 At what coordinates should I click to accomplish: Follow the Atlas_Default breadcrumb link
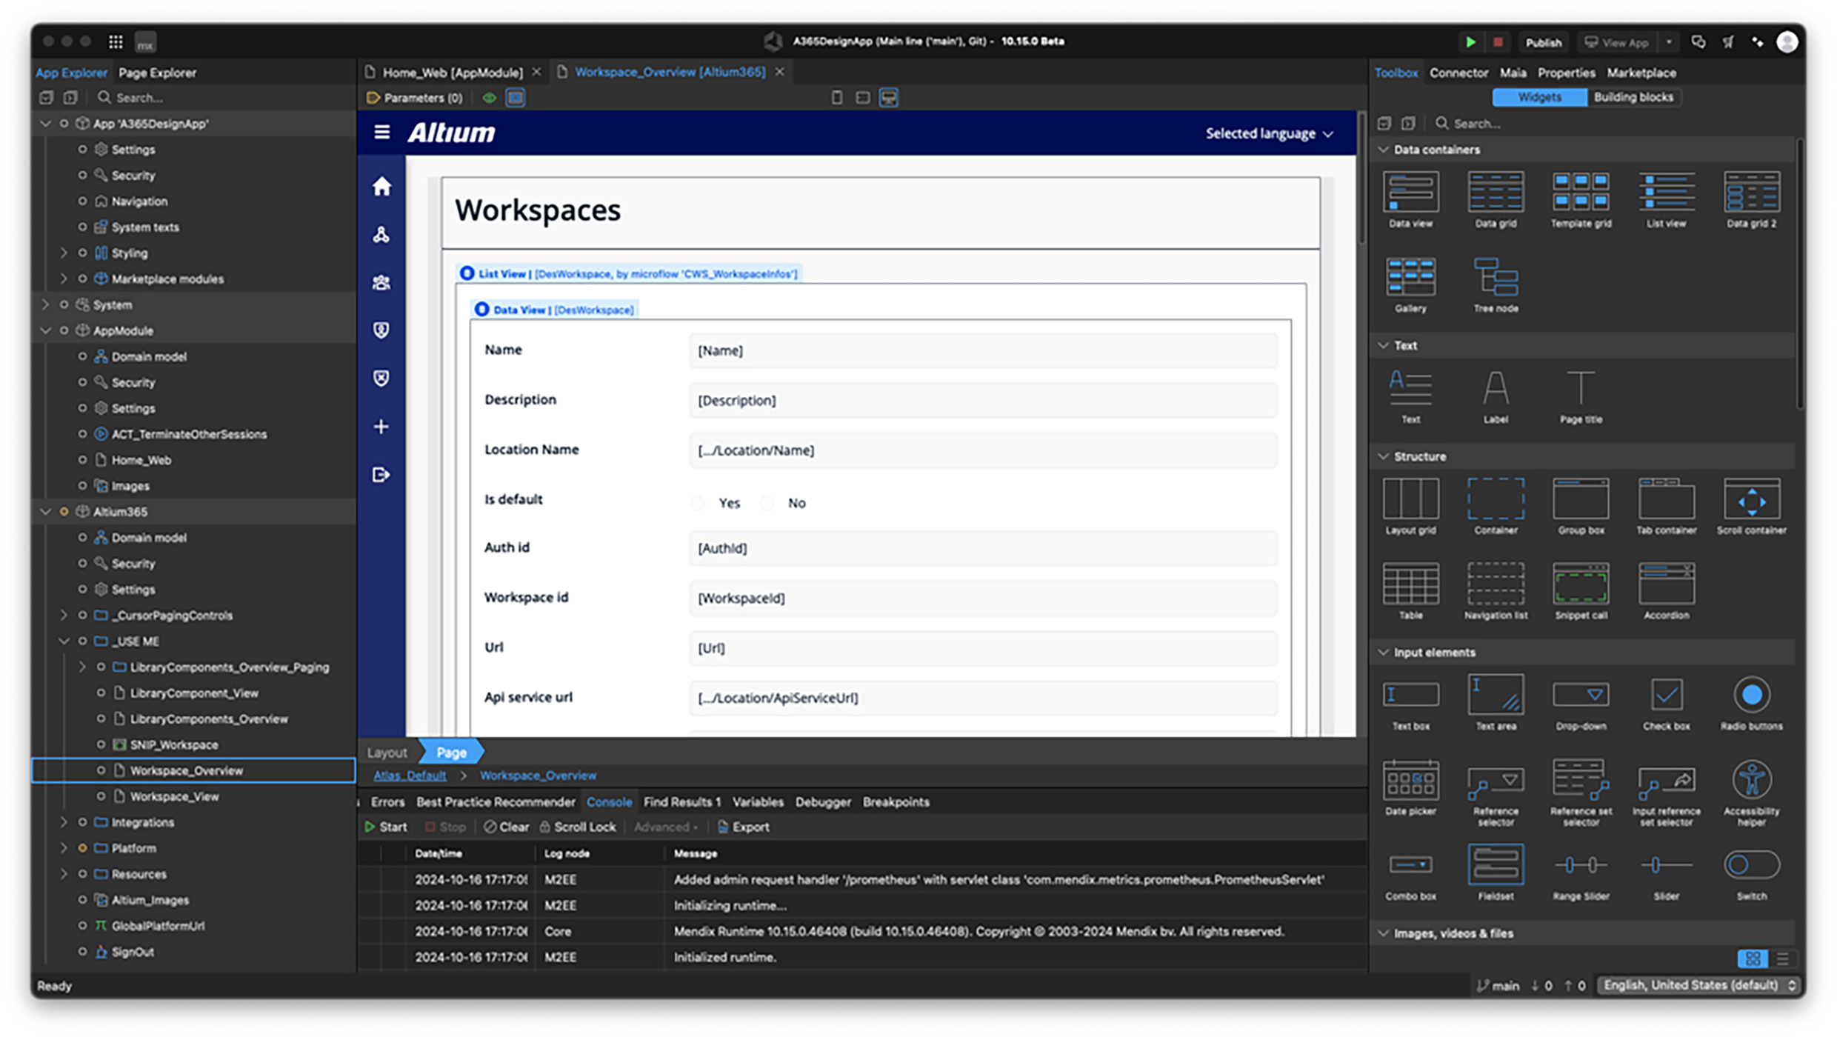410,776
